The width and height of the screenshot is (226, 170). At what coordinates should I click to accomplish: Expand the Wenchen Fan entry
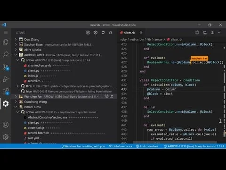point(16,96)
